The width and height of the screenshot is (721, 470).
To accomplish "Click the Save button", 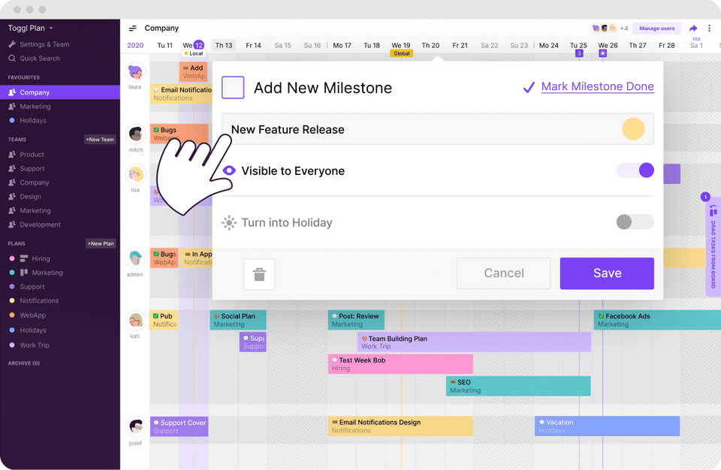I will click(607, 273).
